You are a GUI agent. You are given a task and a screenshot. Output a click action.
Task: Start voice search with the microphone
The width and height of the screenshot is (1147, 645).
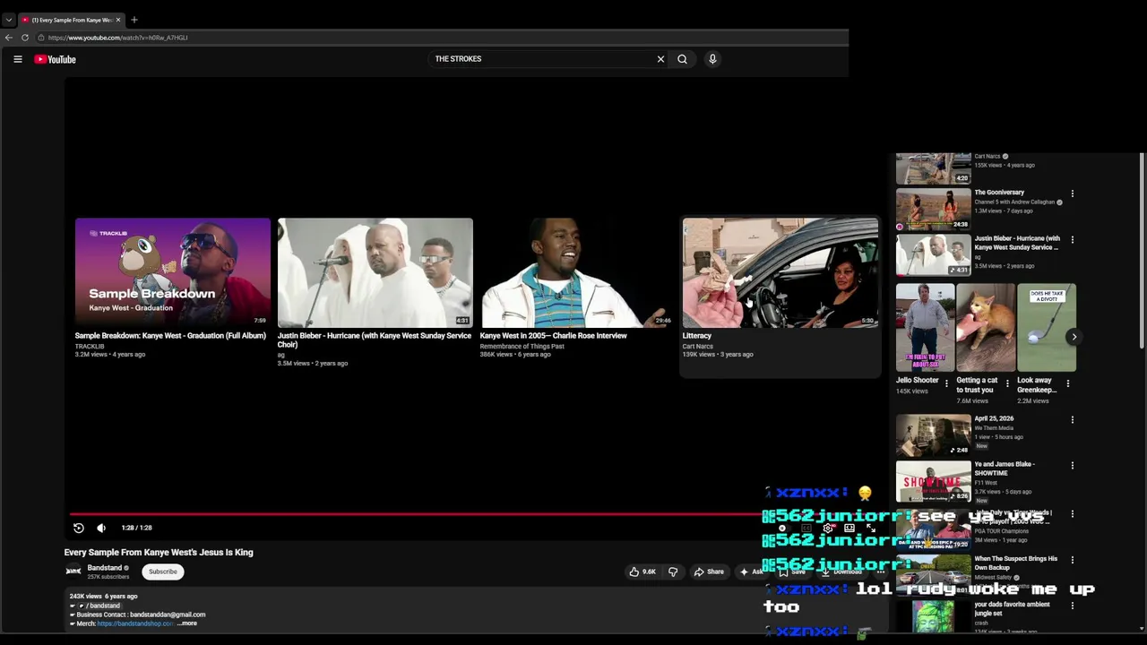(712, 59)
